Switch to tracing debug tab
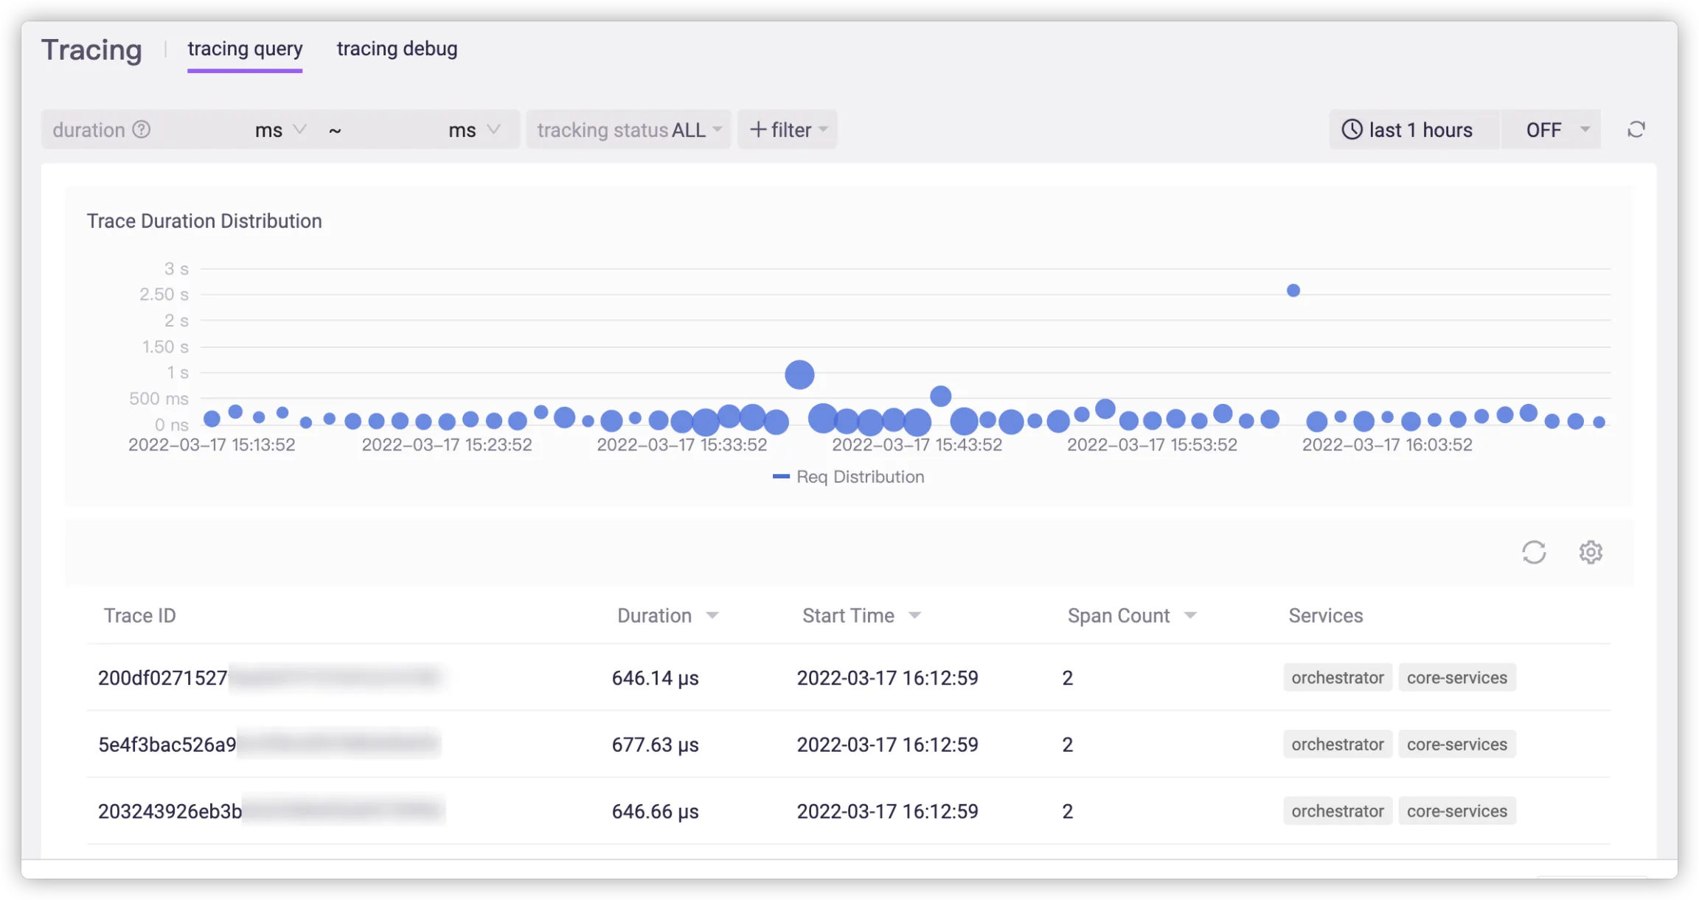The height and width of the screenshot is (900, 1699). (397, 49)
